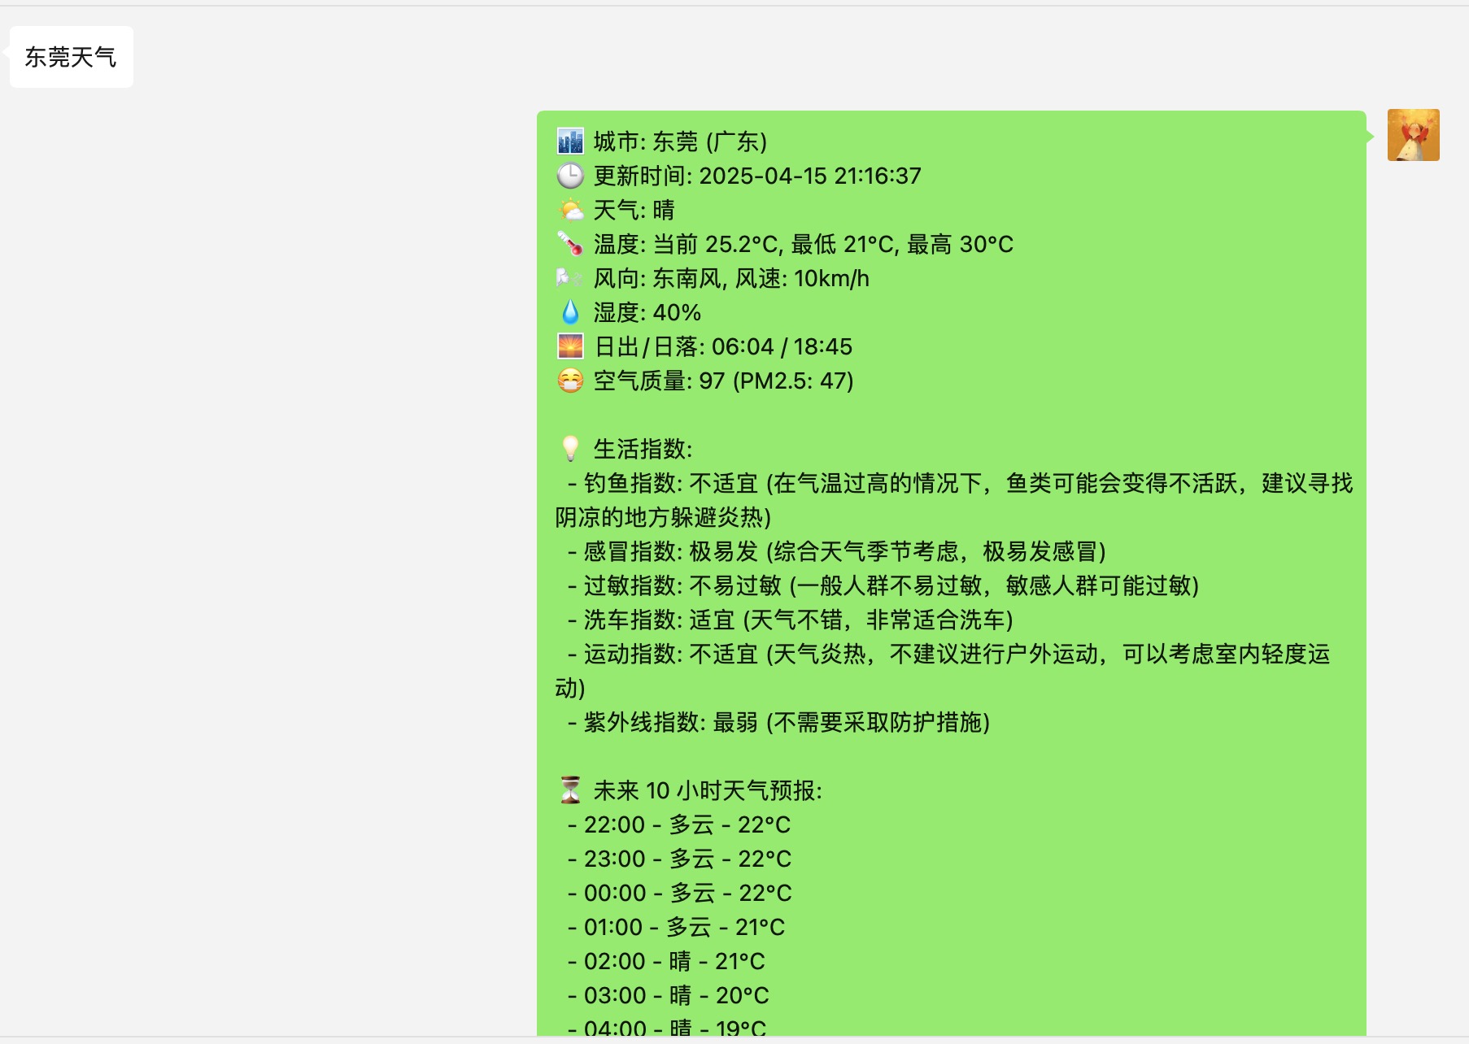Viewport: 1469px width, 1044px height.
Task: Click the air quality line 97 (PM2.5: 47)
Action: 776,381
